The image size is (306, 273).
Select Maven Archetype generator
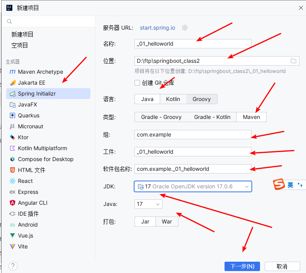[48, 72]
